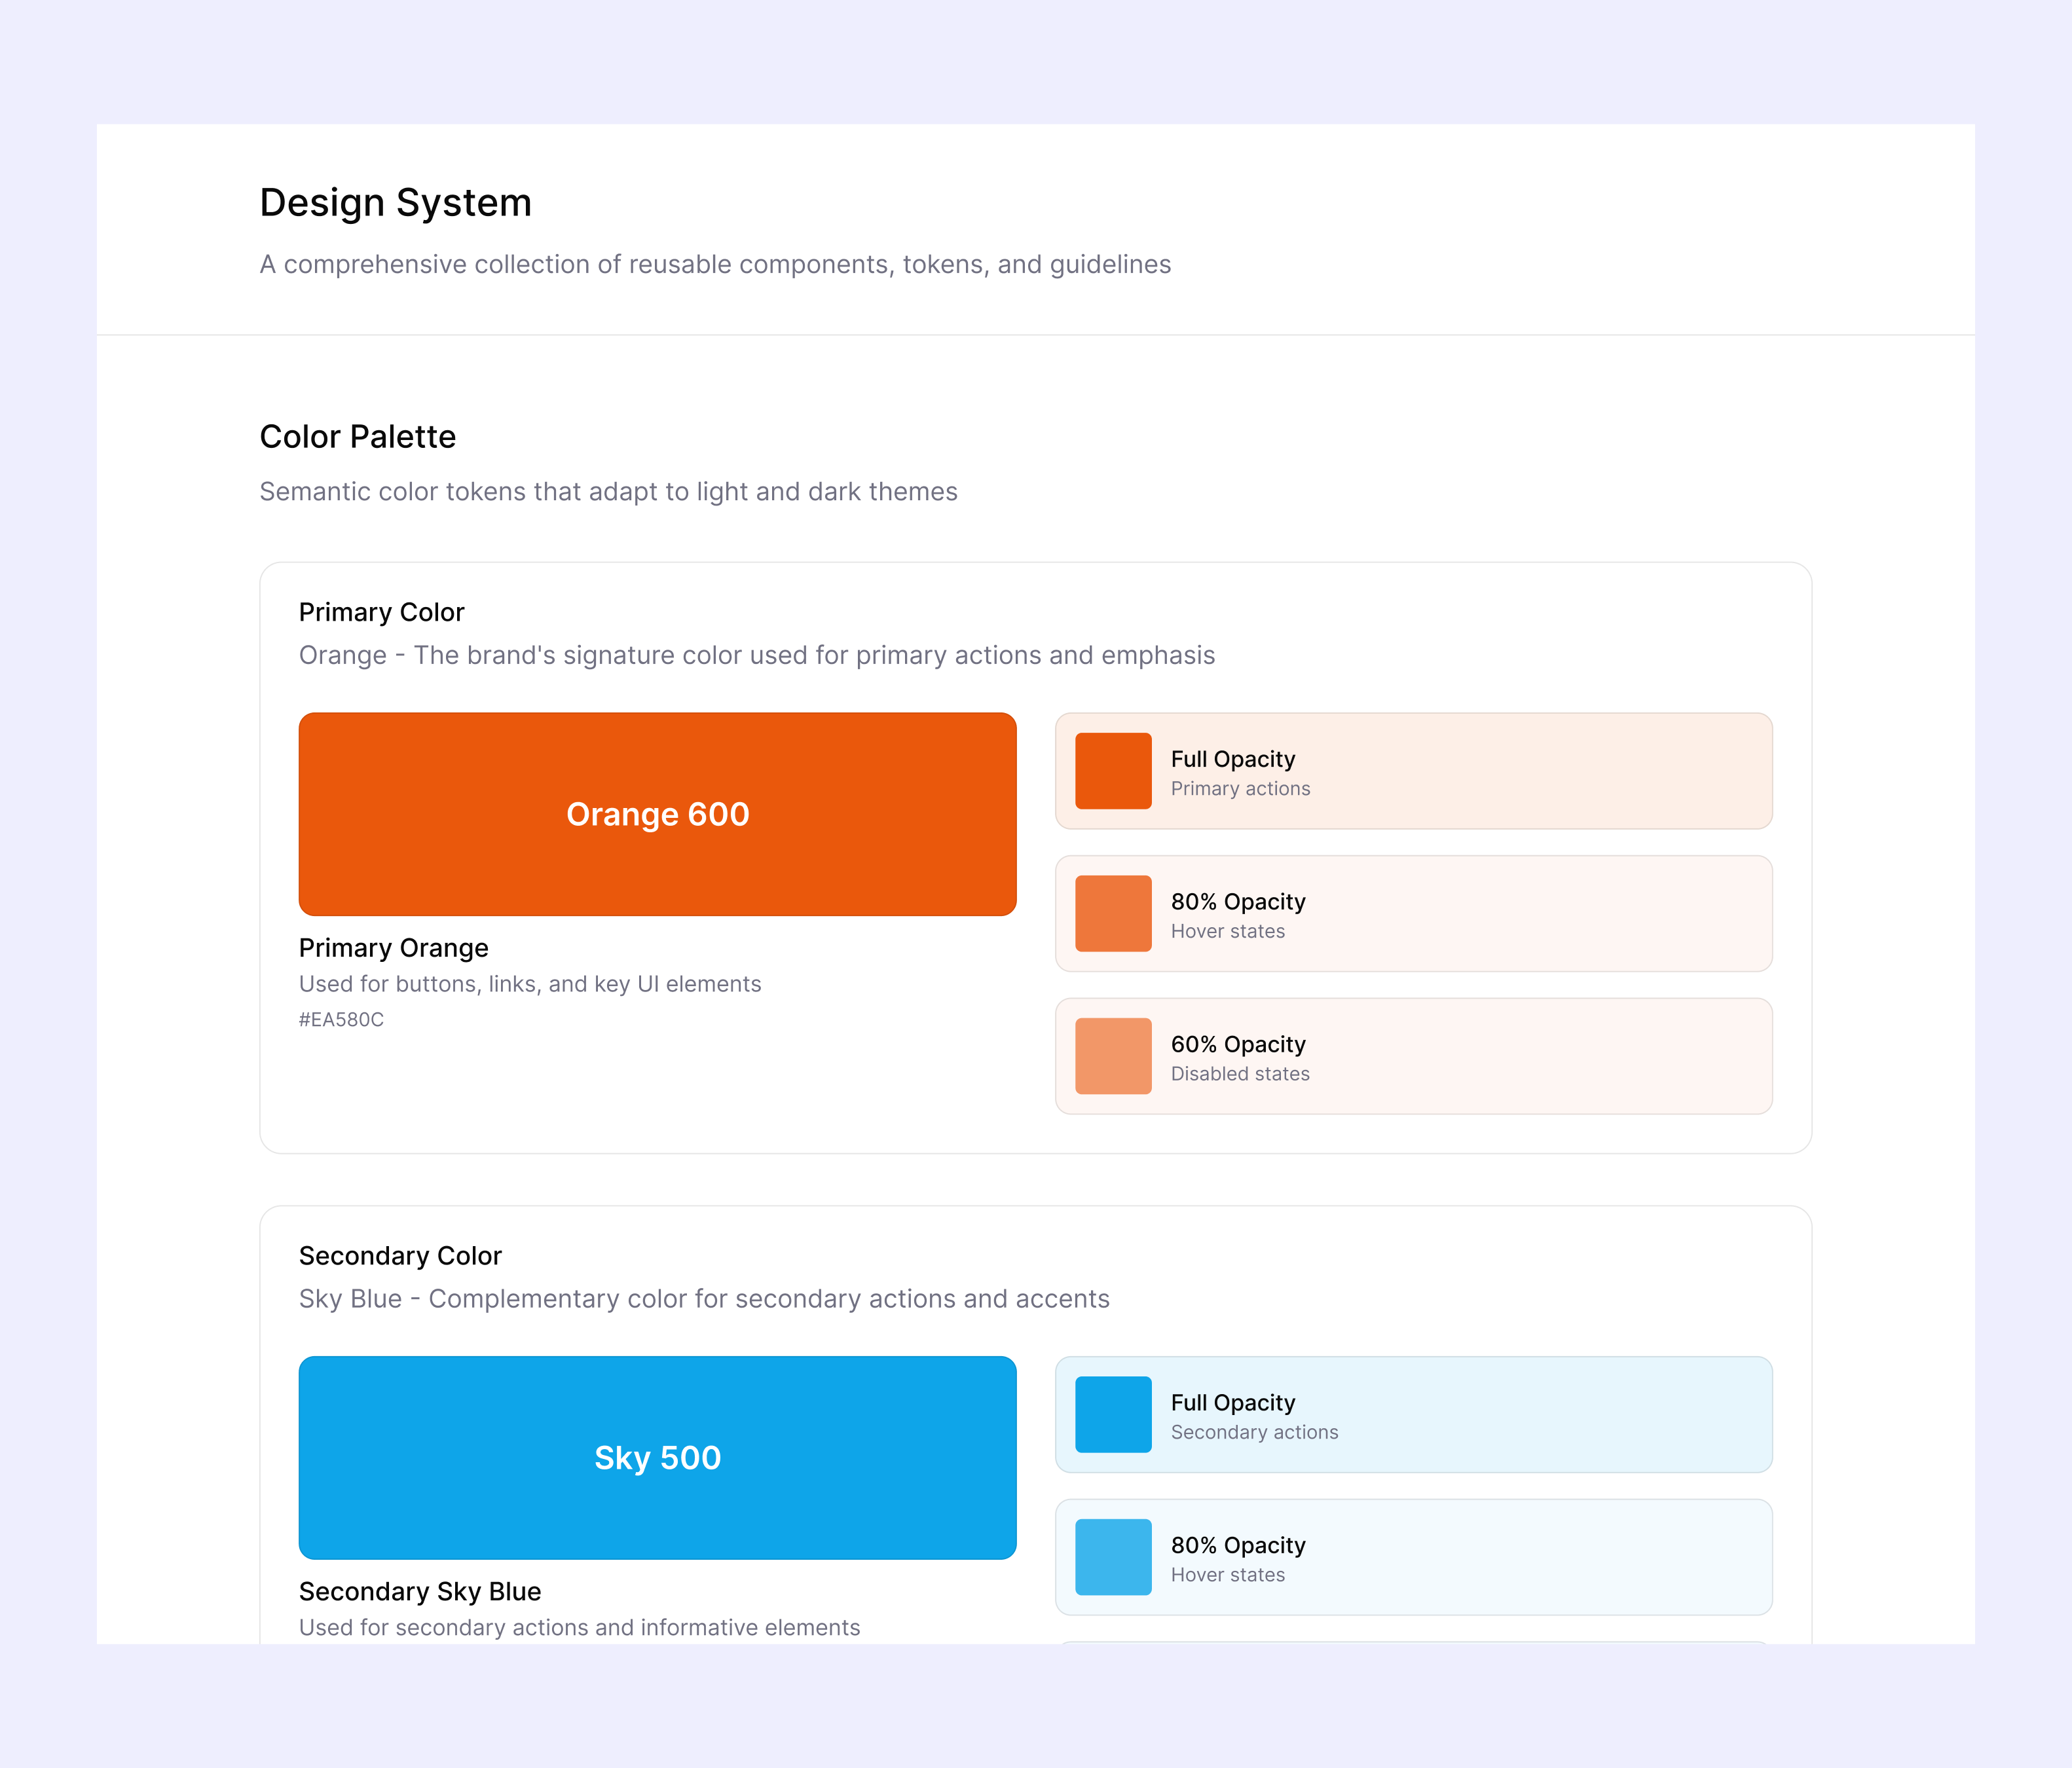Click 'Used for buttons, links, and key UI elements'
The height and width of the screenshot is (1768, 2072).
[x=530, y=984]
